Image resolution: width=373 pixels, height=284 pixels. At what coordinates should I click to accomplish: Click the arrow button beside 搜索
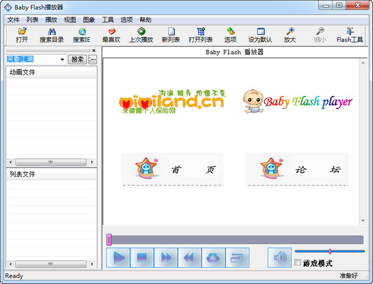pyautogui.click(x=93, y=59)
